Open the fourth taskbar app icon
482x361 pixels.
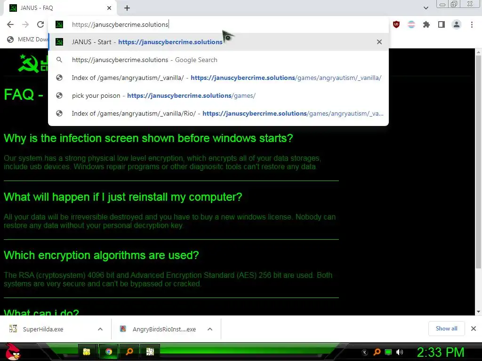click(150, 352)
